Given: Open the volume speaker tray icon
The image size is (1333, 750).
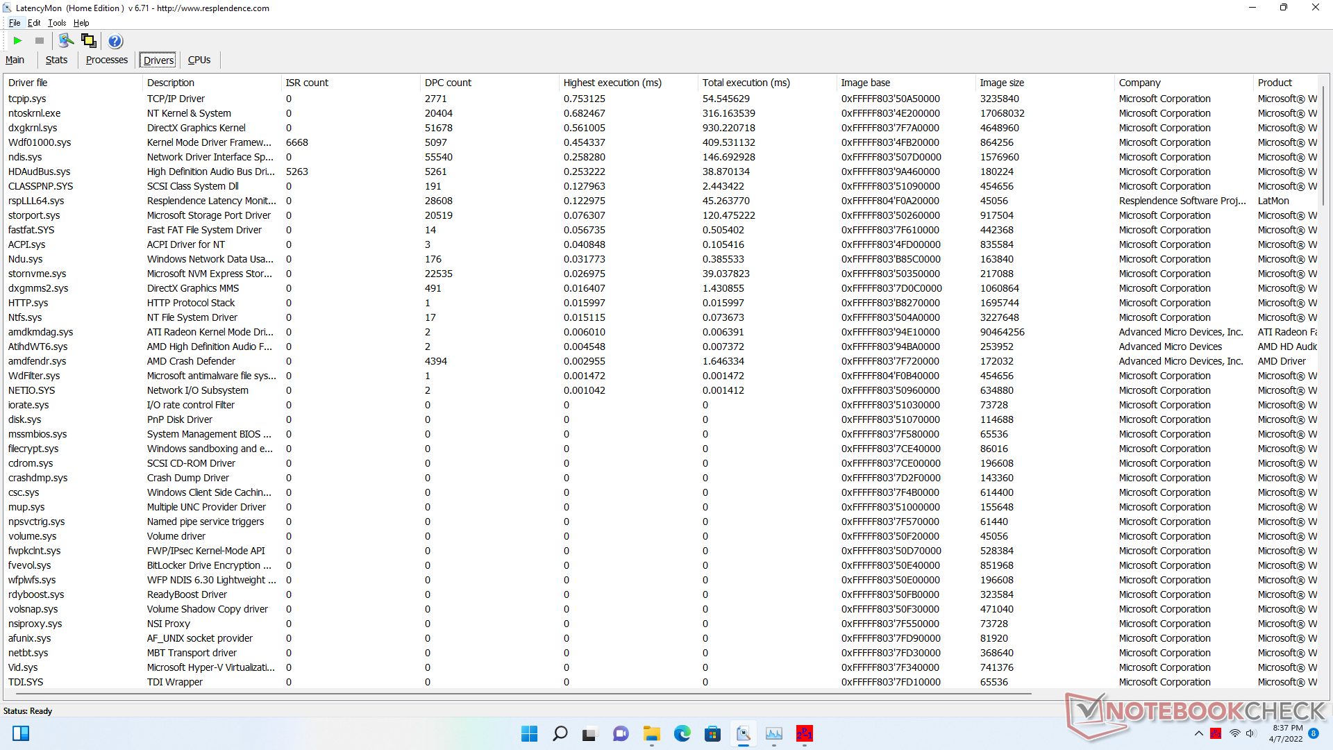Looking at the screenshot, I should pyautogui.click(x=1250, y=733).
